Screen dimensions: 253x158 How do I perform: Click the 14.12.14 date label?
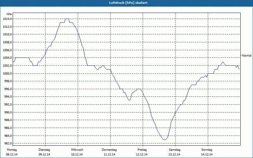click(x=207, y=155)
